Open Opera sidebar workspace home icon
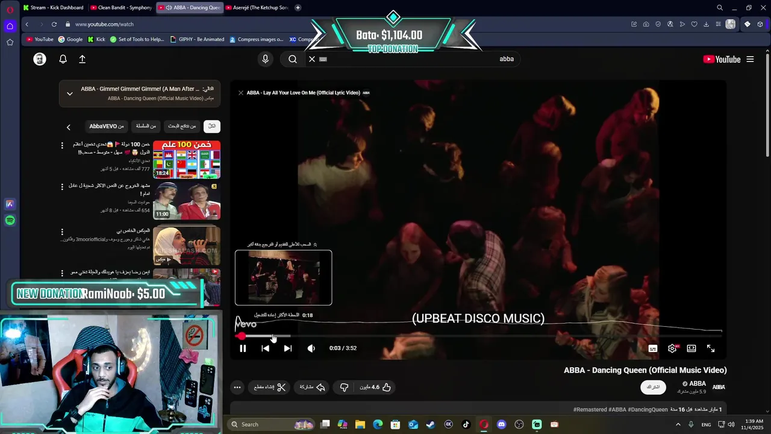This screenshot has height=434, width=771. [10, 26]
